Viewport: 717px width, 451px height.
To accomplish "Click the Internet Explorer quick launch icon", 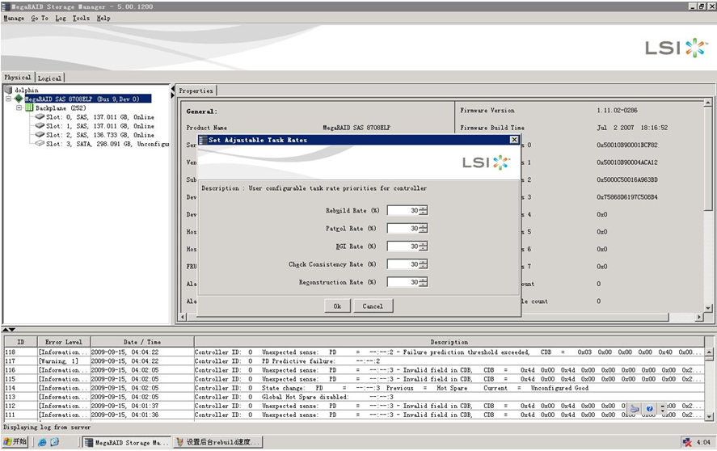I will [x=41, y=442].
